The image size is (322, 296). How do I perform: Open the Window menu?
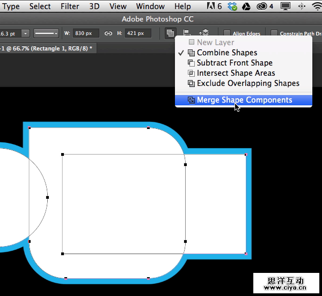tap(150, 6)
